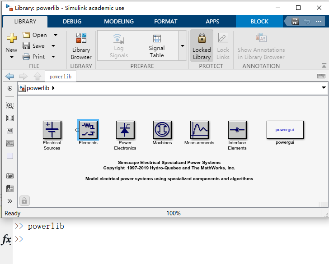The width and height of the screenshot is (329, 264).
Task: Expand the Prepare gallery dropdown
Action: (x=183, y=46)
